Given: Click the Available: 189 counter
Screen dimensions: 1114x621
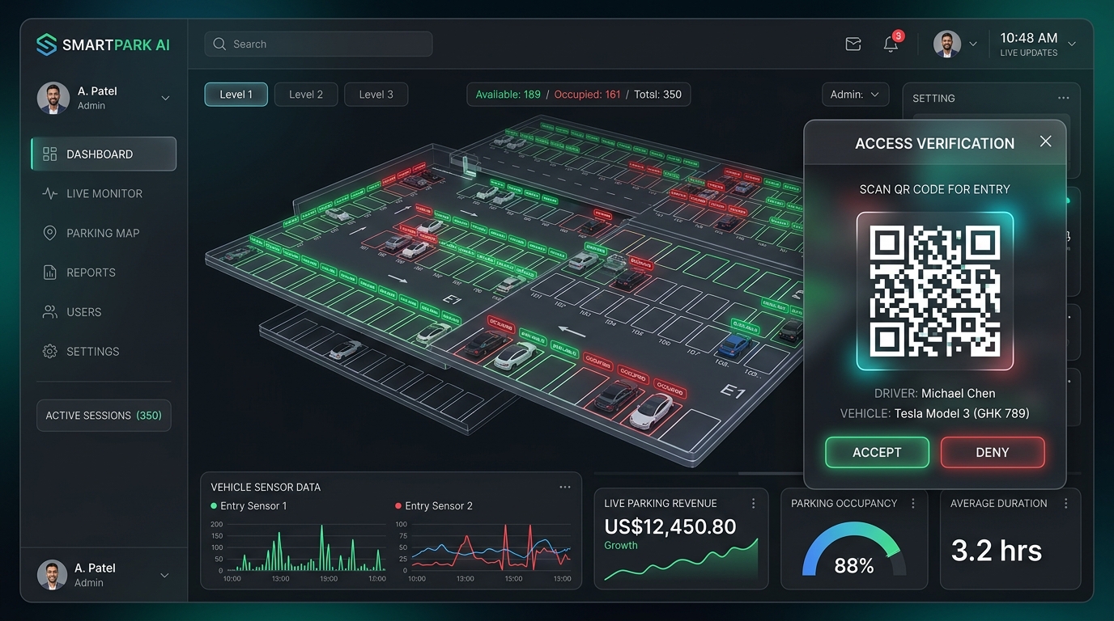Looking at the screenshot, I should pyautogui.click(x=508, y=95).
